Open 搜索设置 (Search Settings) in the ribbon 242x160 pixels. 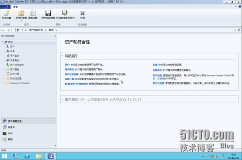point(33,15)
